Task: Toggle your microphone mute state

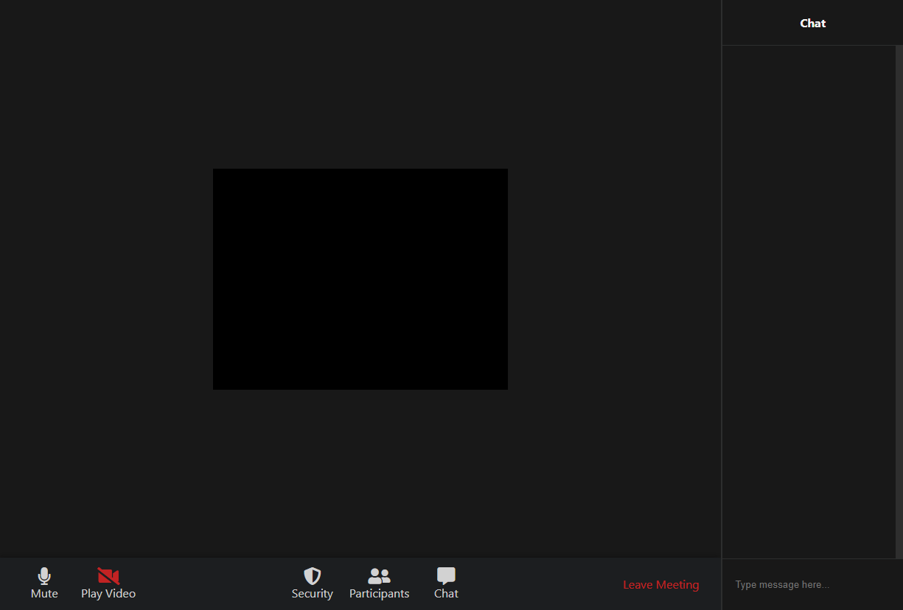Action: pos(44,583)
